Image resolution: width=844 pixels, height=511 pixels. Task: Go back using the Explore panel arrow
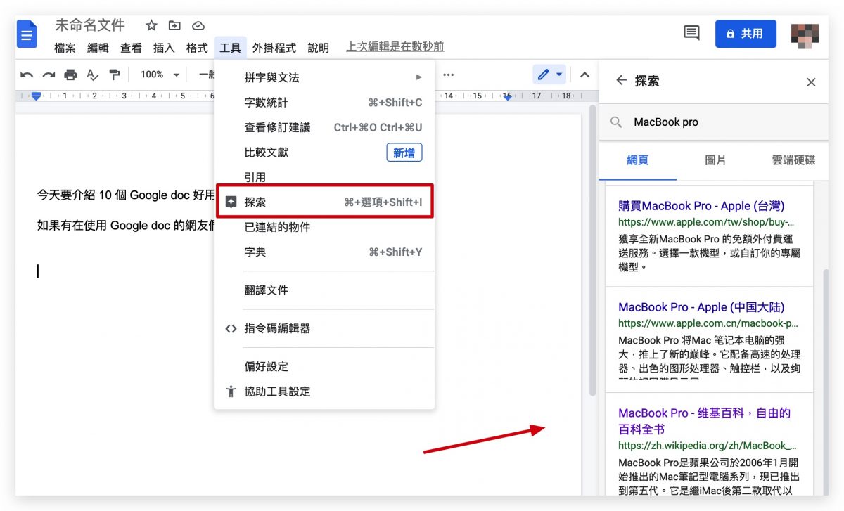621,81
